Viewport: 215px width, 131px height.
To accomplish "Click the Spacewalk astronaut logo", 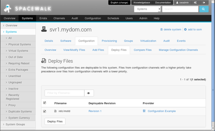I will click(x=7, y=9).
